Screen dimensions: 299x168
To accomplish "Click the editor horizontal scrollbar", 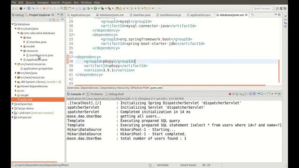I will (x=170, y=85).
